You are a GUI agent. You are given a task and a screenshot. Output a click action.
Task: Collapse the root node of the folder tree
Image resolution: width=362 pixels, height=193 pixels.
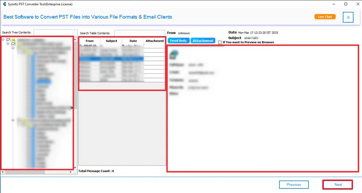pos(3,39)
